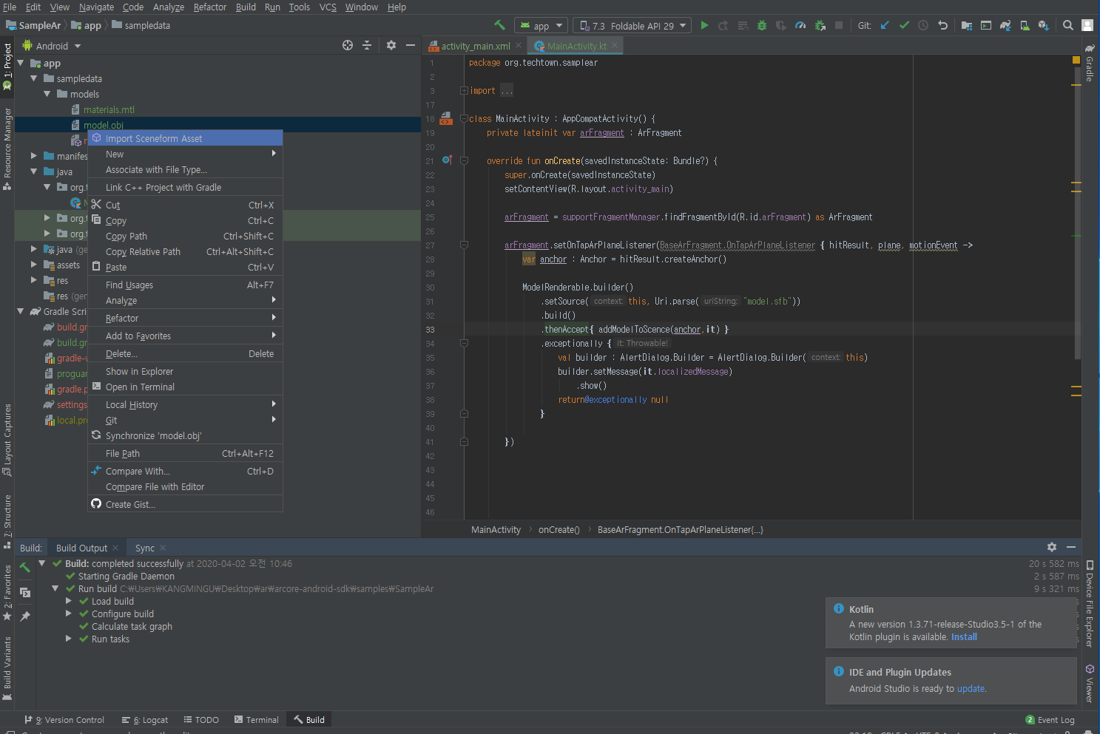Viewport: 1100px width, 734px height.
Task: Click the Make Project hammer icon
Action: (500, 25)
